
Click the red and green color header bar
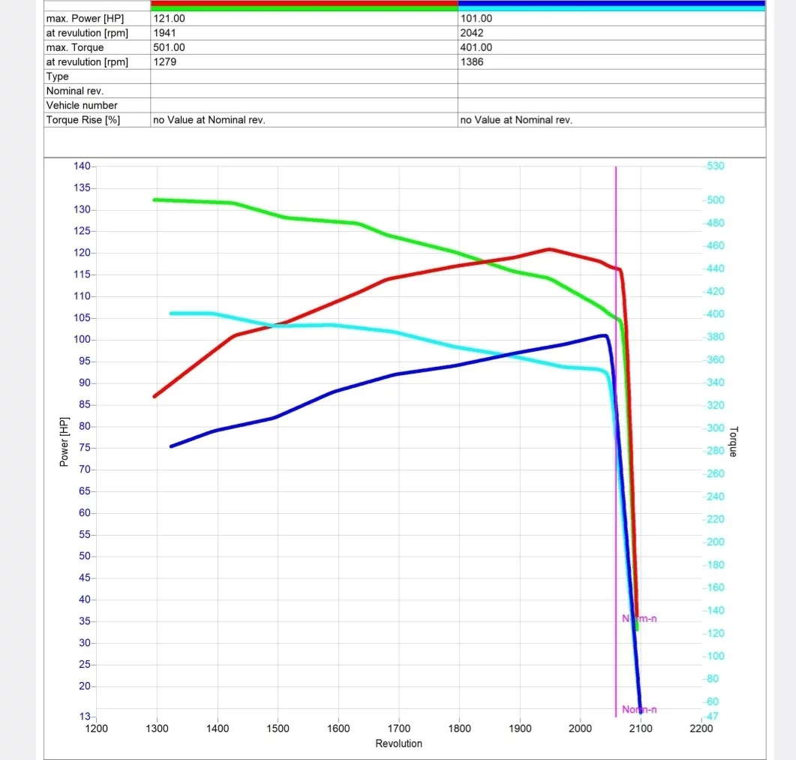(x=304, y=5)
